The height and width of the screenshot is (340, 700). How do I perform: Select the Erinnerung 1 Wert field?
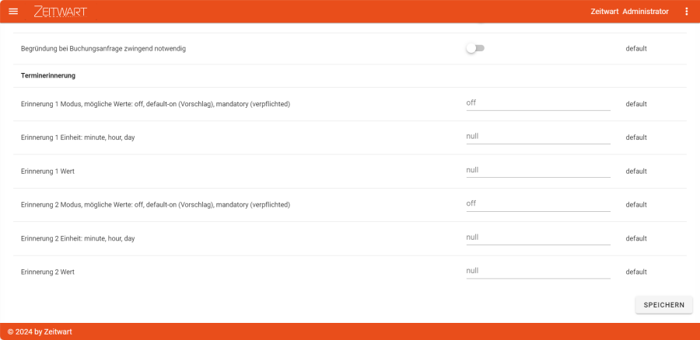[x=537, y=170]
